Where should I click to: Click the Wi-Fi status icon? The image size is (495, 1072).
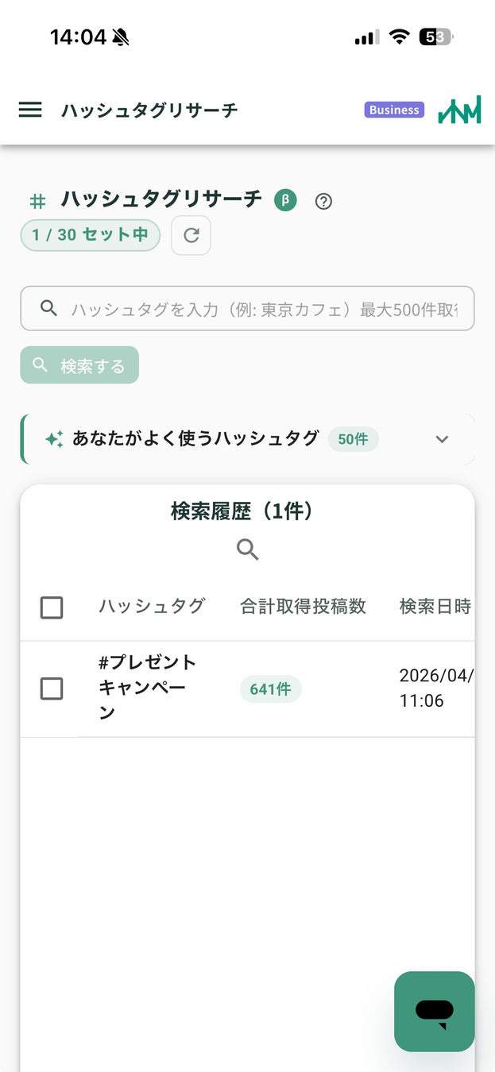[399, 36]
